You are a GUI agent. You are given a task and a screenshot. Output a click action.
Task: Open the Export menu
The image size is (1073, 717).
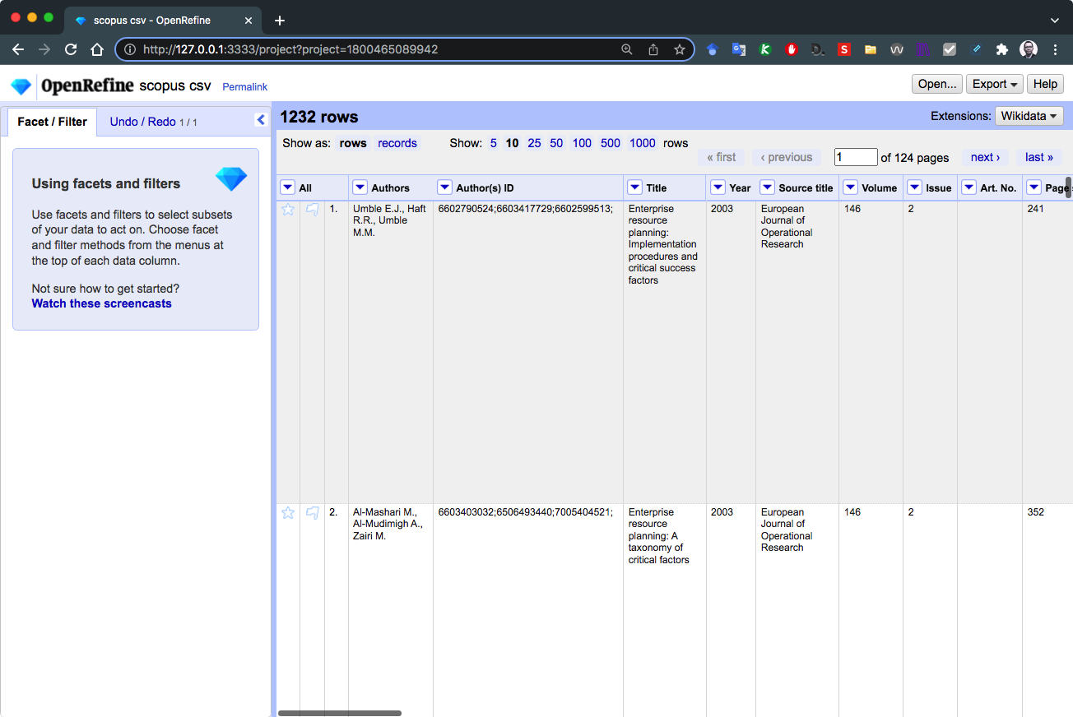996,84
